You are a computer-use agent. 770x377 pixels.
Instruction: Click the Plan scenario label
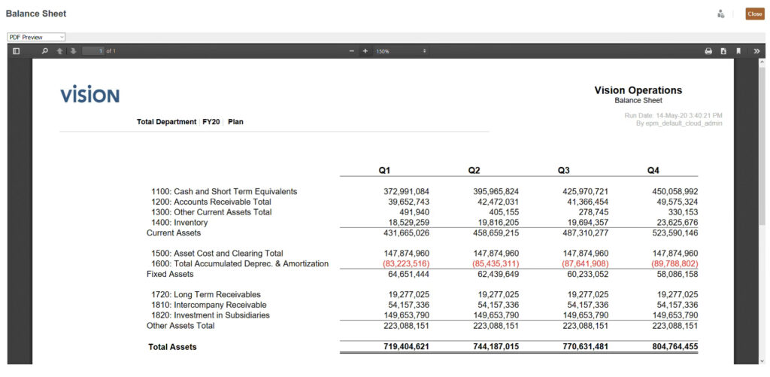click(x=235, y=122)
